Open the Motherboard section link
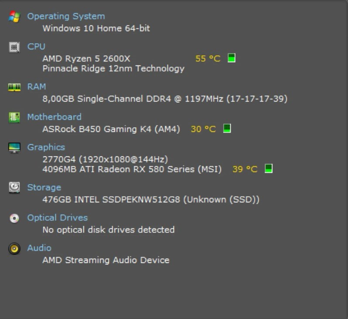Viewport: 348px width, 319px height. 55,117
